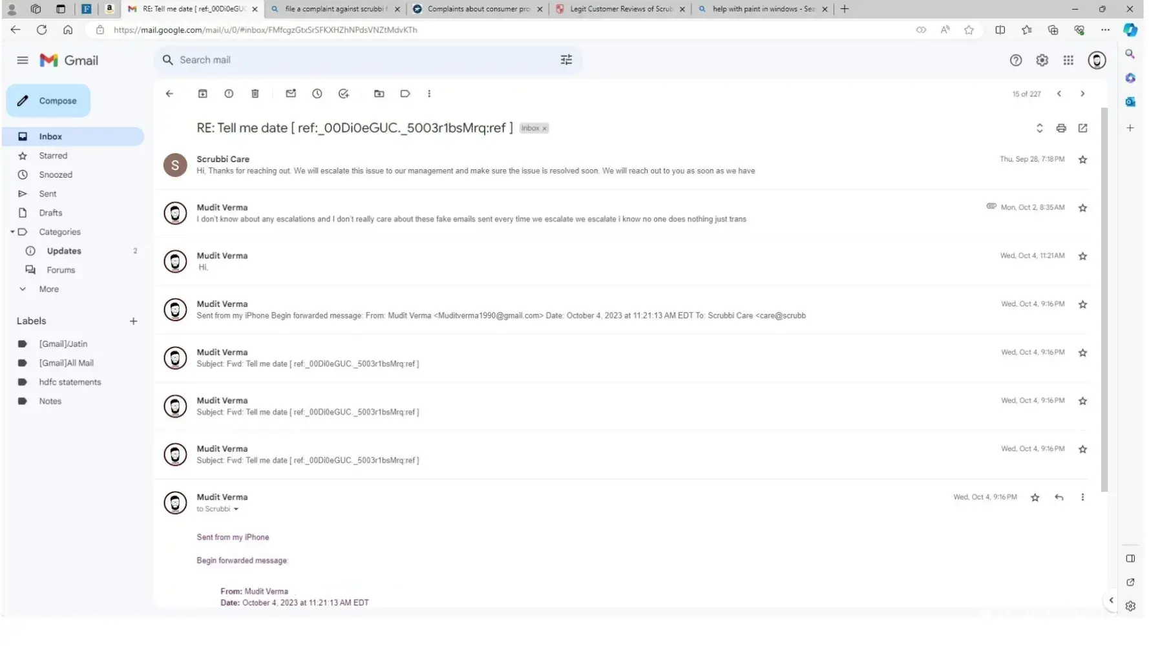Click the Add to Tasks icon

344,94
